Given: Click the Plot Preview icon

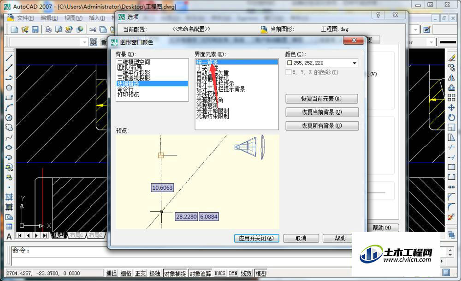Looking at the screenshot, I should pos(59,29).
